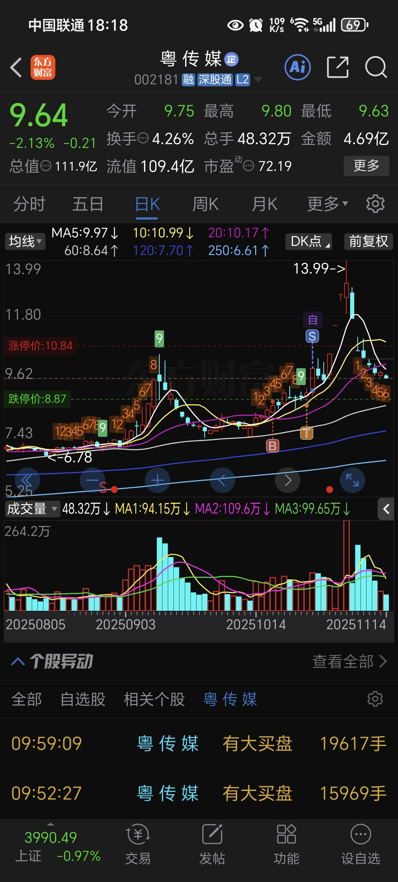This screenshot has height=882, width=398.
Task: Collapse the 个股异动 section
Action: tap(18, 661)
